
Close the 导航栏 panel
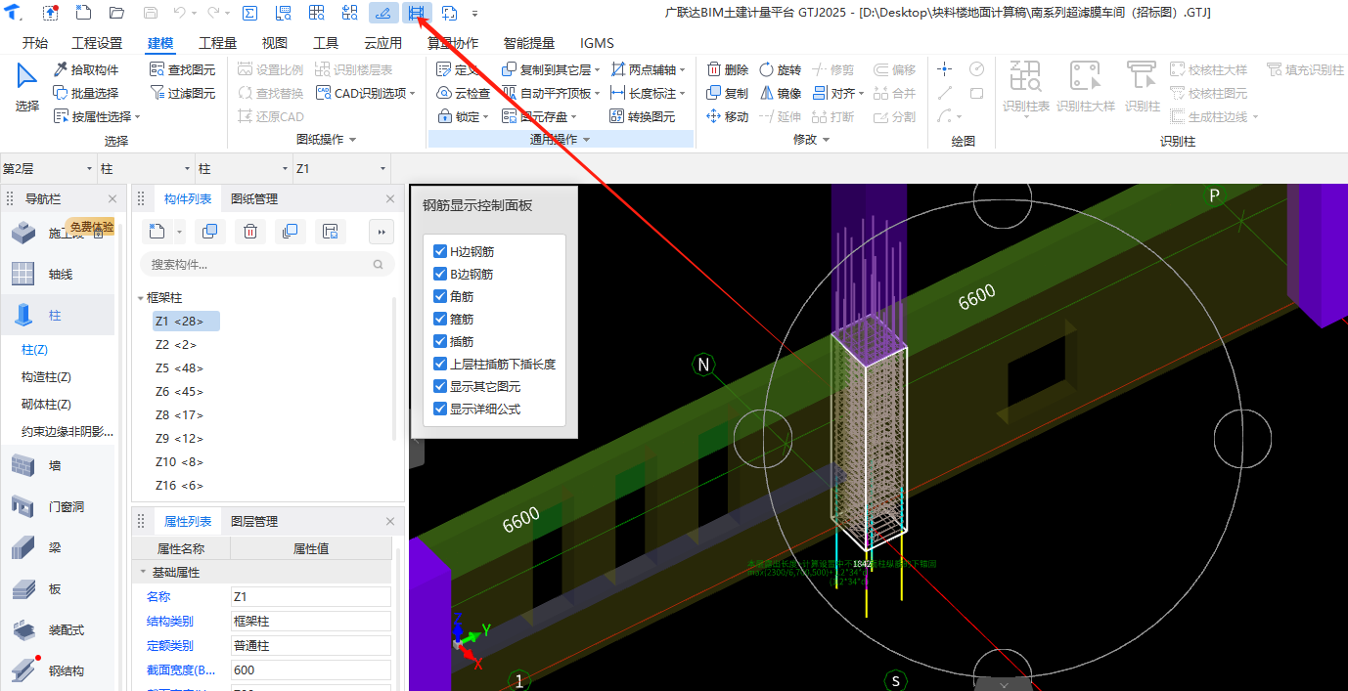tap(112, 198)
